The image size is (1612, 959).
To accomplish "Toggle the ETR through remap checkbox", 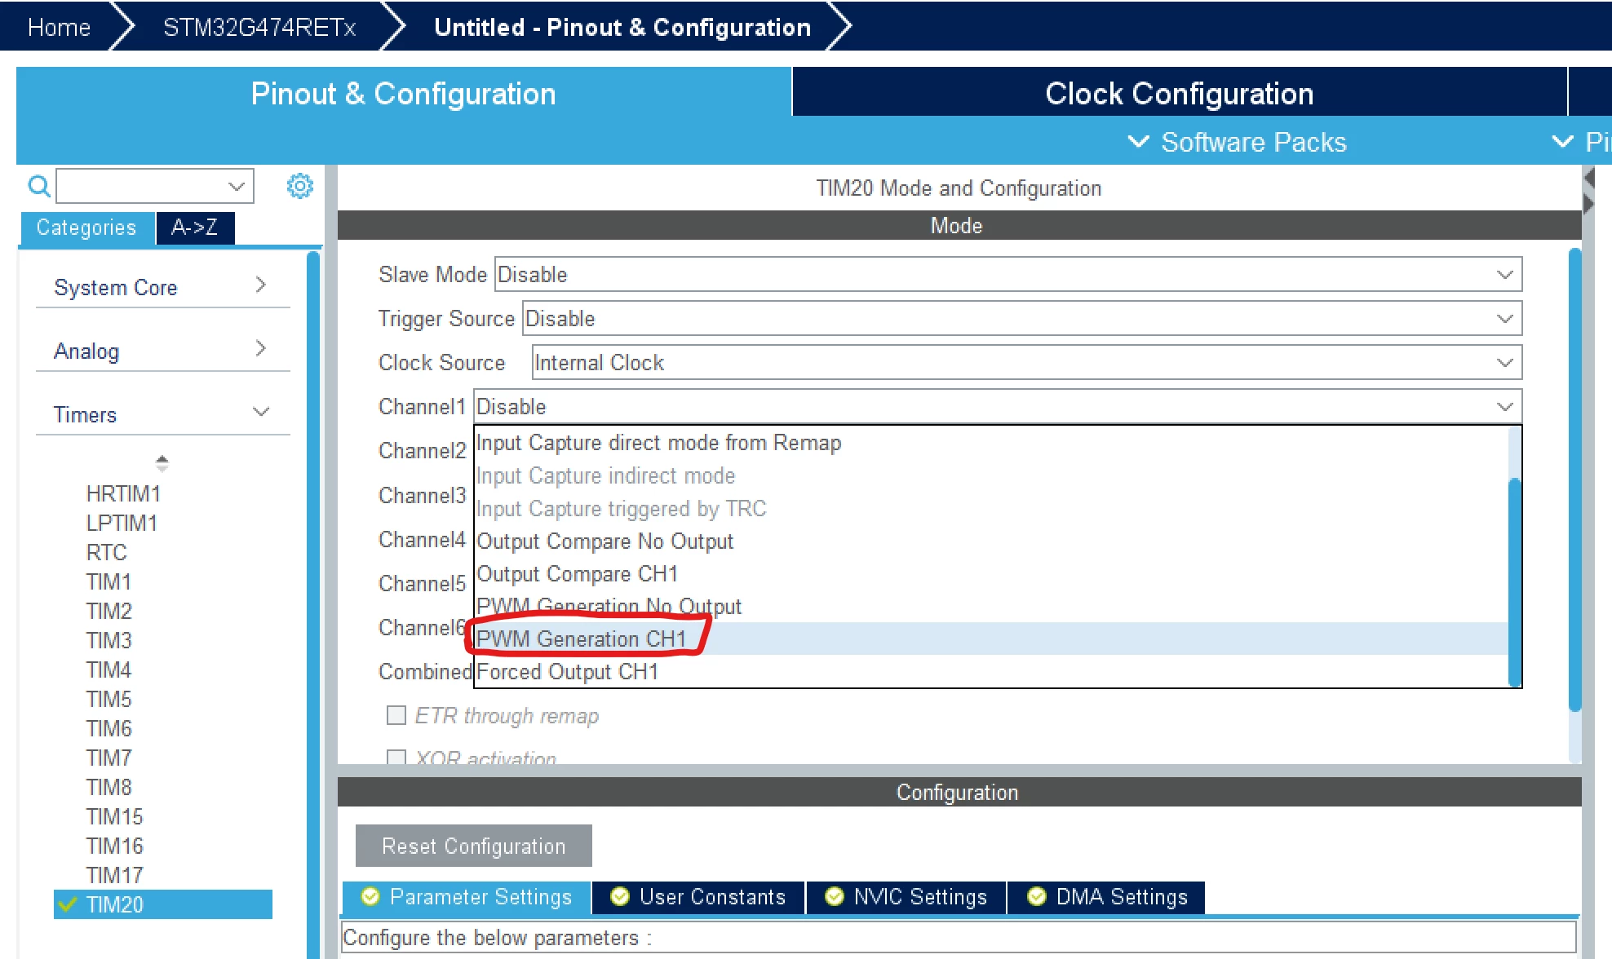I will pos(396,715).
